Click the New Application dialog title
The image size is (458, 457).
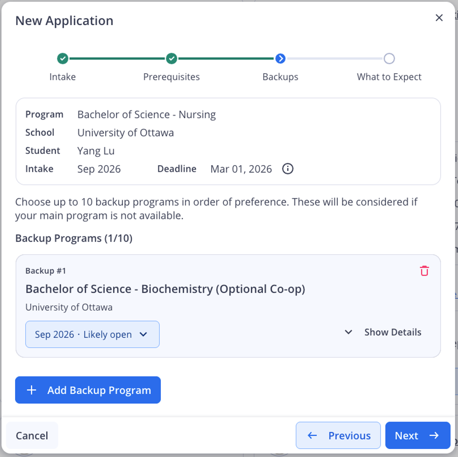[x=64, y=20]
